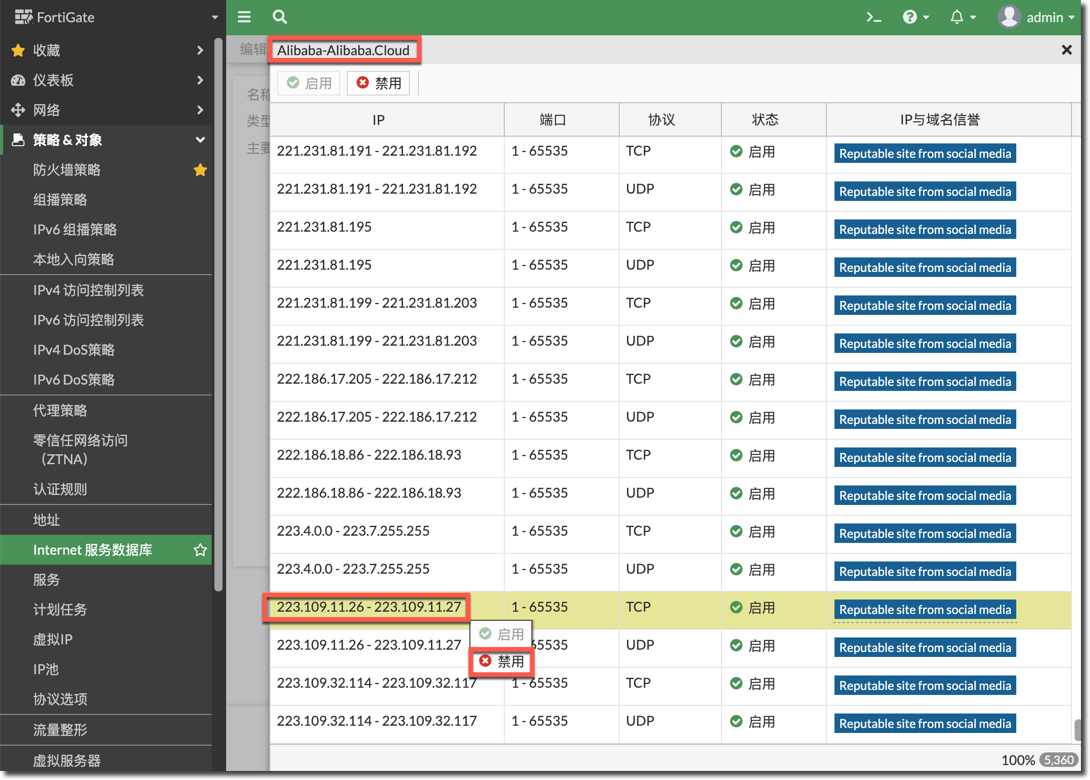Screen dimensions: 1090x780
Task: Open the help question mark menu
Action: point(910,17)
